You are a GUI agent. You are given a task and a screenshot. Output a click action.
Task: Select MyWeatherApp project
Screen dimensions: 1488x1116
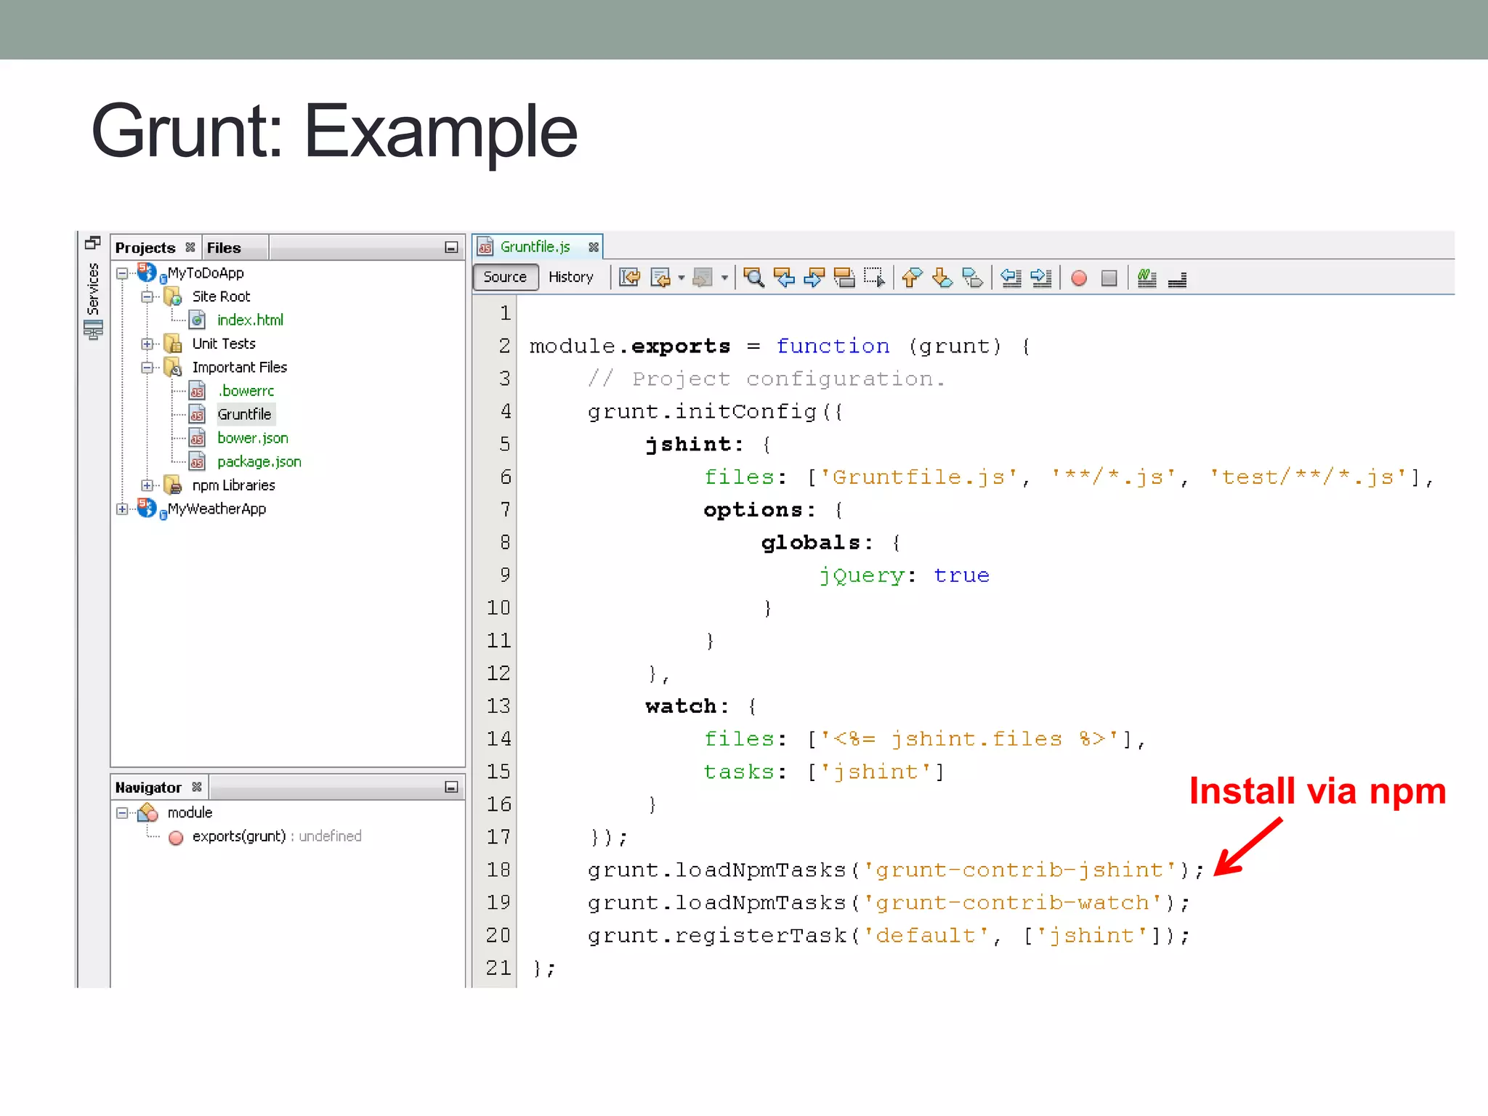217,509
